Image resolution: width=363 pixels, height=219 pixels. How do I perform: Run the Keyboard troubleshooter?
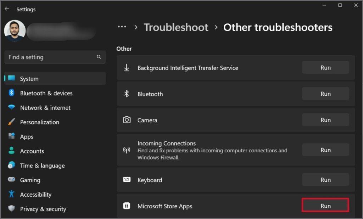(325, 180)
